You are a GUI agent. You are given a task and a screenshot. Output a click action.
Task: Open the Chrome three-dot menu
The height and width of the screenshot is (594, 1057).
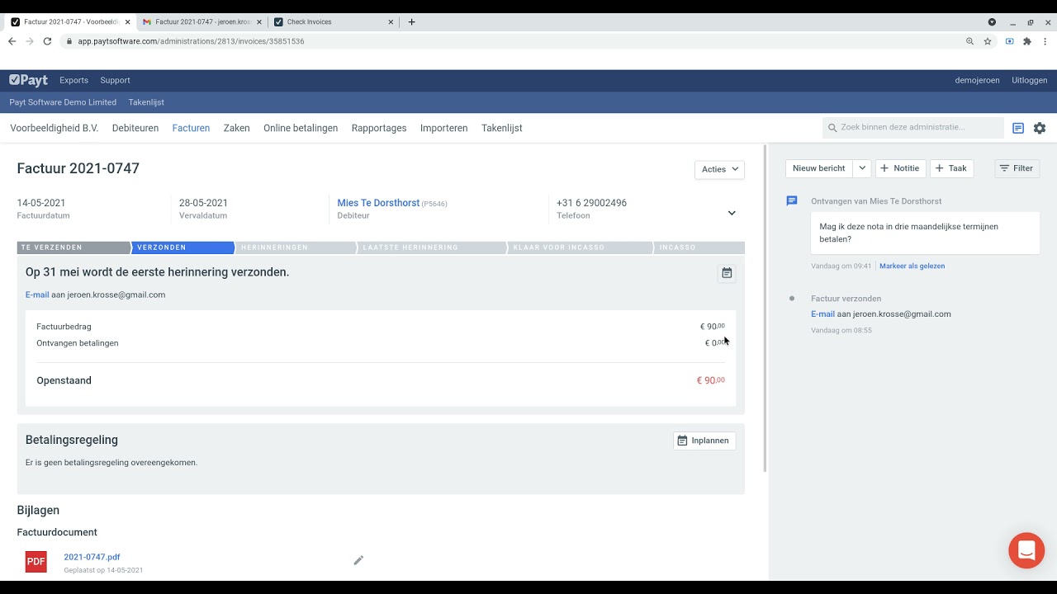pyautogui.click(x=1045, y=41)
